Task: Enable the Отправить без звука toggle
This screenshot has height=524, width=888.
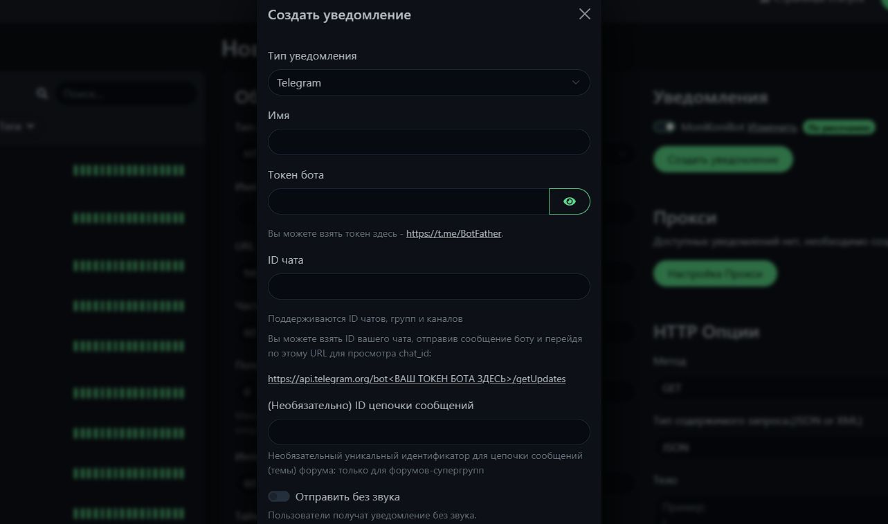Action: [x=279, y=496]
